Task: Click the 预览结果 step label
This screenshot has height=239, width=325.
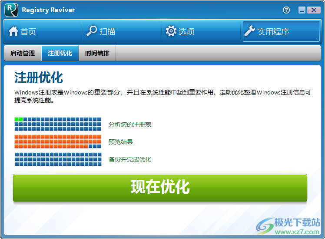Action: [121, 142]
